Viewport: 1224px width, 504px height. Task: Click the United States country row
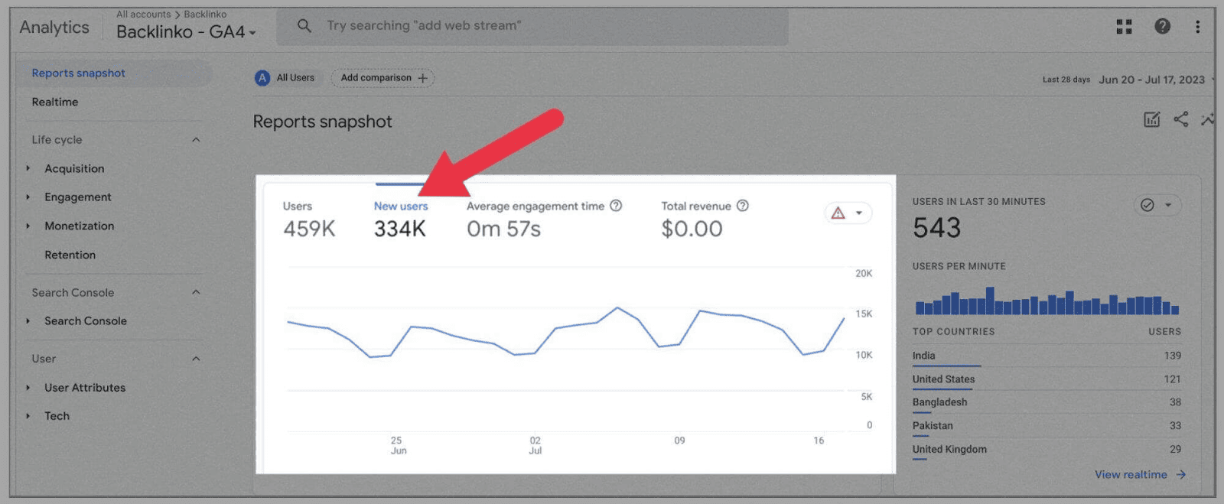(1047, 380)
